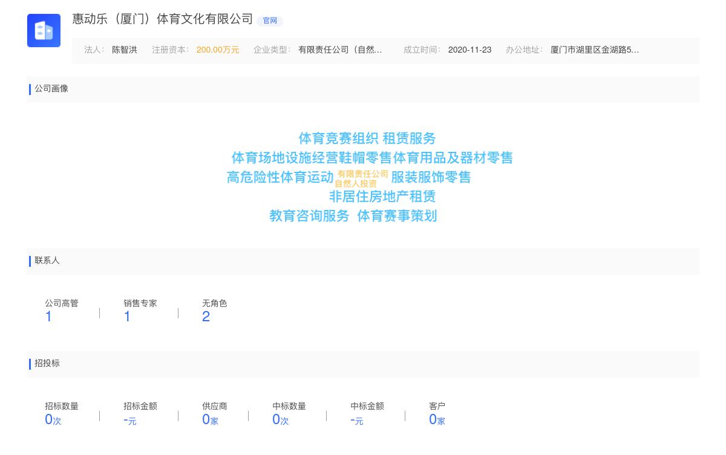Click the 体育赛事策划 tag
Image resolution: width=726 pixels, height=455 pixels.
399,216
